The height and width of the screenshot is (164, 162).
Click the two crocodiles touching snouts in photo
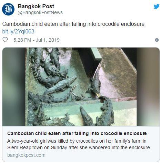[100, 95]
